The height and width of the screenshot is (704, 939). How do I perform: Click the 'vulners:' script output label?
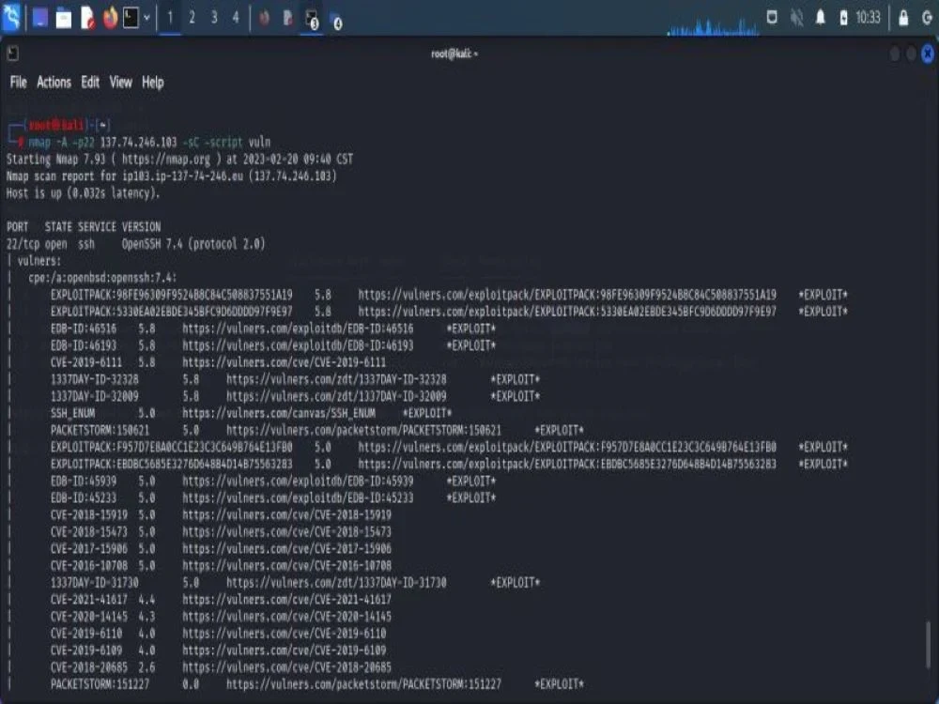click(x=38, y=260)
